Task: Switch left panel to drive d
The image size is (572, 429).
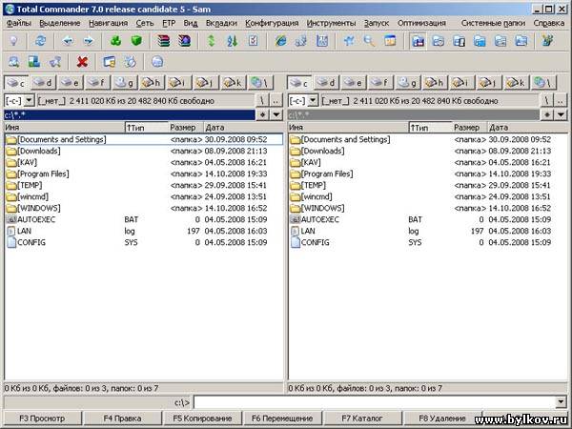Action: point(43,83)
